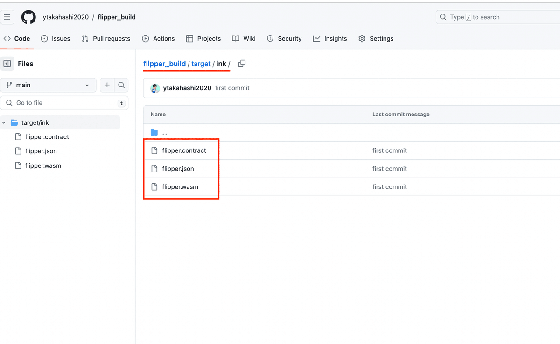Focus the Type / to search field

(498, 17)
